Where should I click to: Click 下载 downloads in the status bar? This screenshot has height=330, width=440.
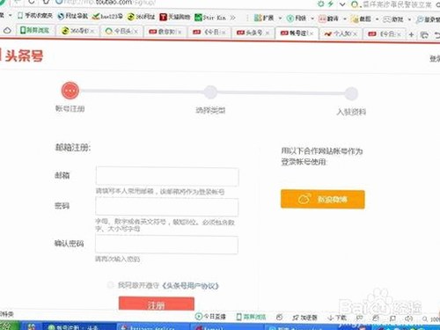(x=337, y=318)
